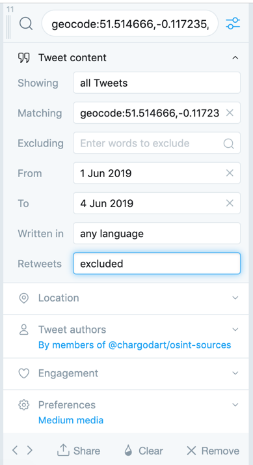Move column right with right arrow
The height and width of the screenshot is (465, 253).
click(x=30, y=451)
